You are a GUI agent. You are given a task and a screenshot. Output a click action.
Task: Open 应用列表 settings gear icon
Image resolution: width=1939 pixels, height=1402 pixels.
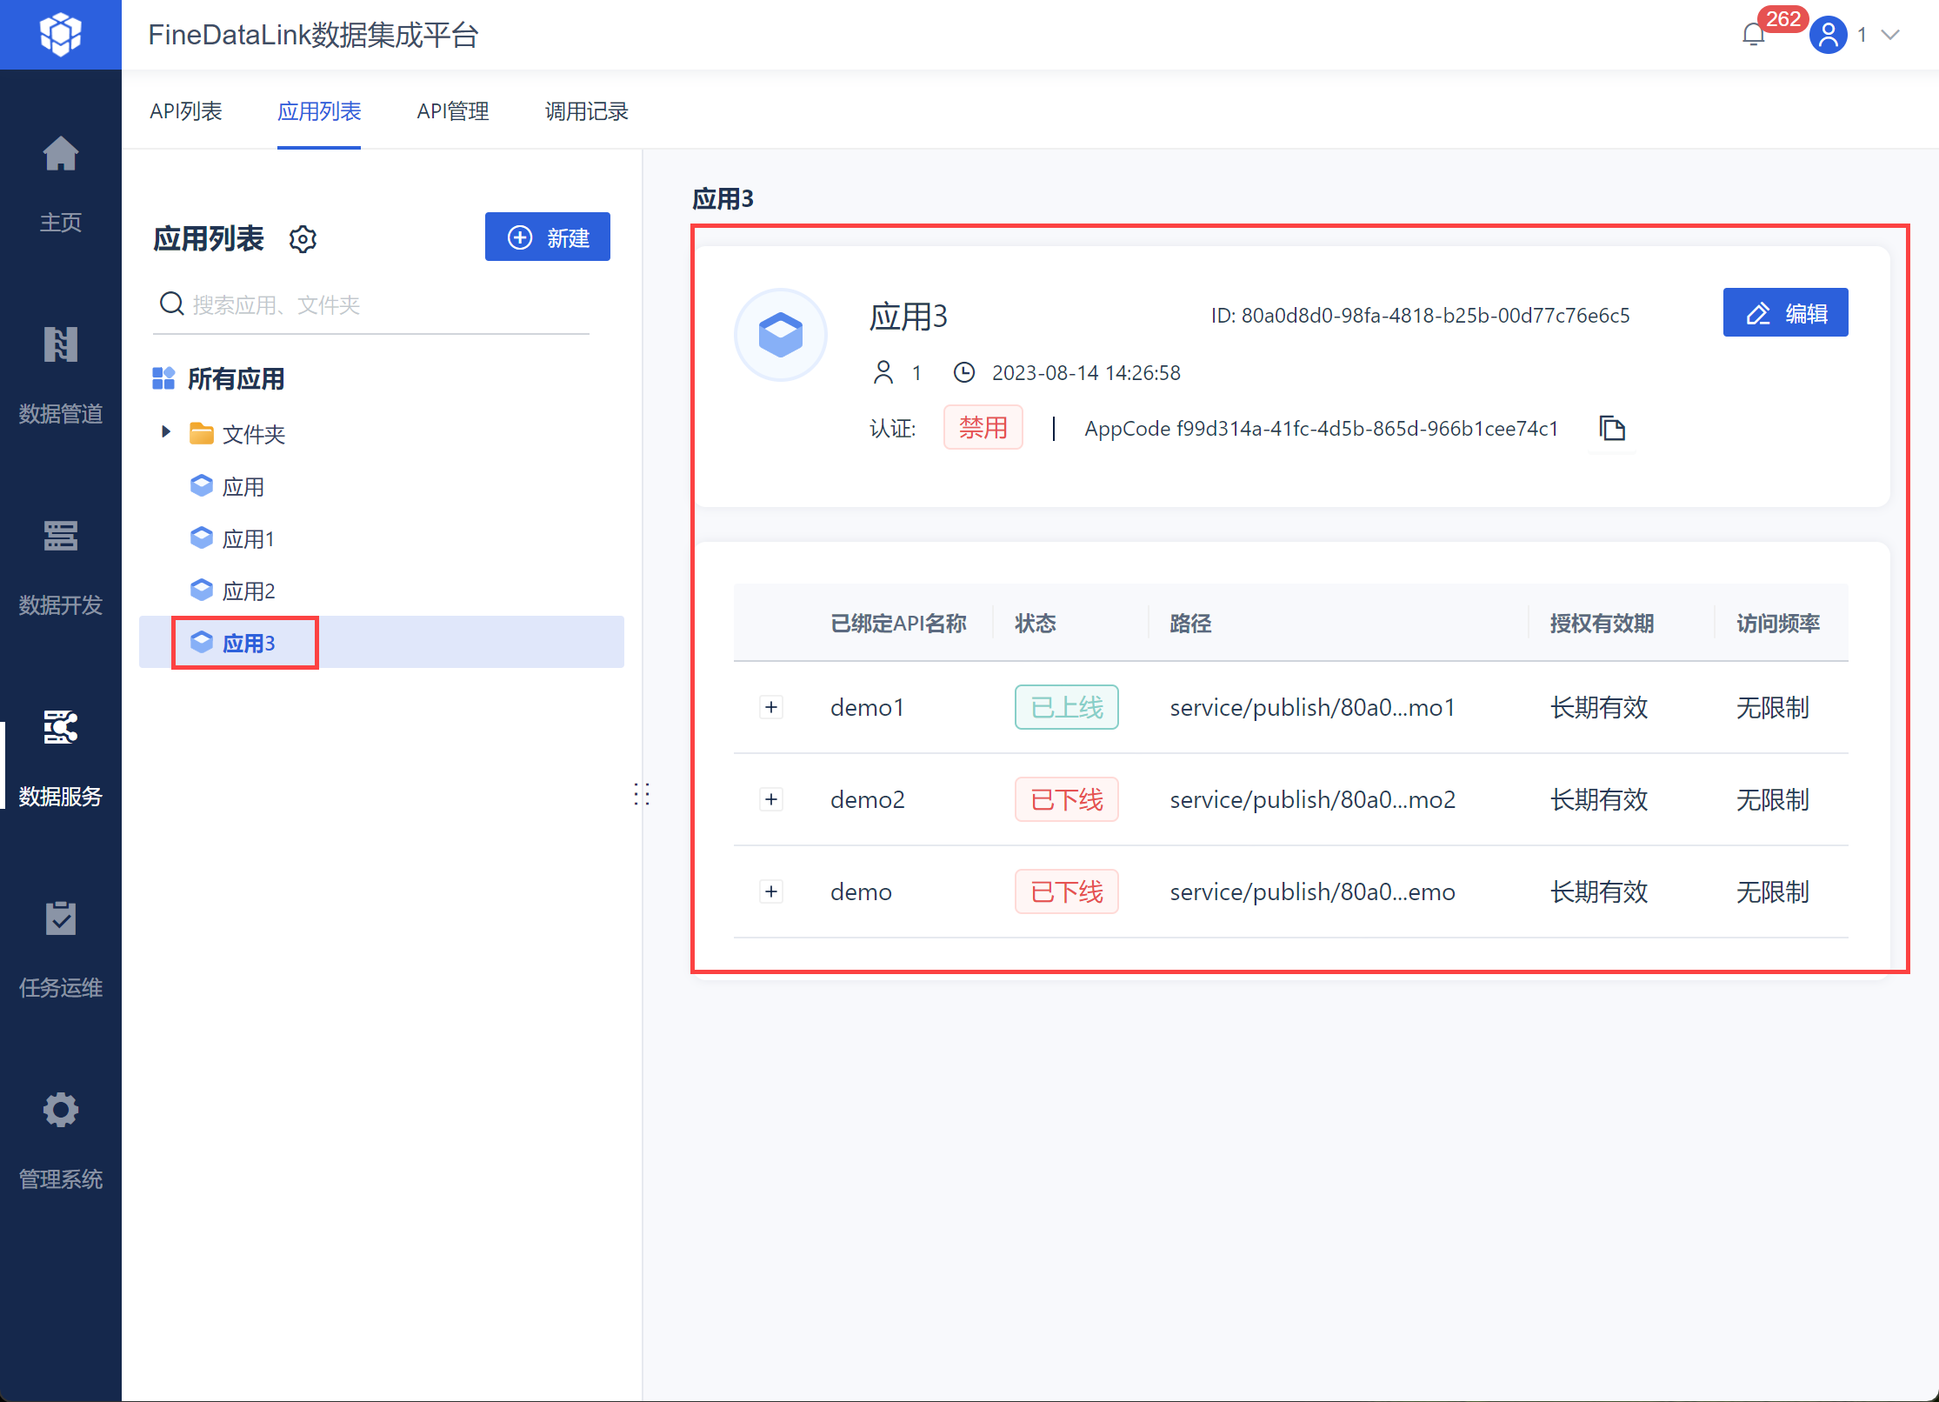(x=303, y=238)
